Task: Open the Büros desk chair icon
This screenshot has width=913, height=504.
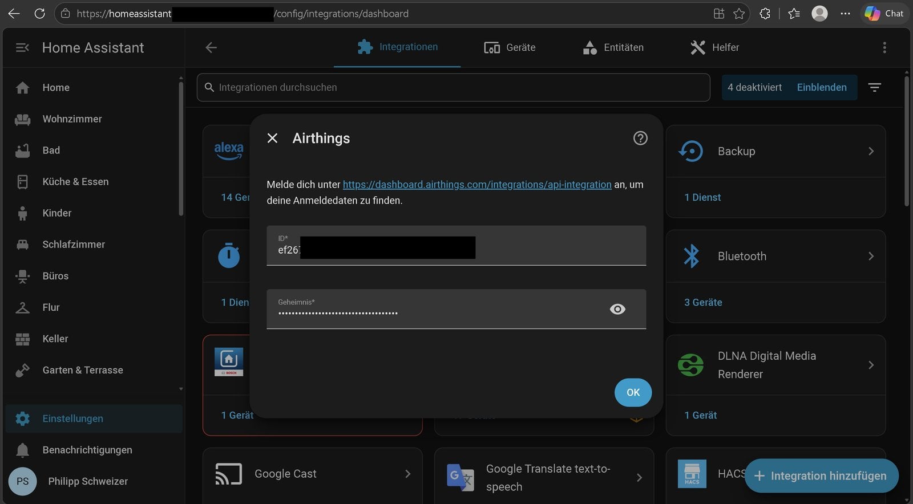Action: click(x=22, y=276)
